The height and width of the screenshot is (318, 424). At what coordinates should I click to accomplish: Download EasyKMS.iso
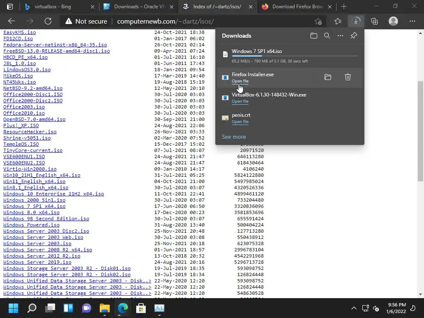19,32
